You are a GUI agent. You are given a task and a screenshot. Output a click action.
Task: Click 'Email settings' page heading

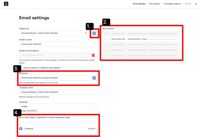coord(34,18)
